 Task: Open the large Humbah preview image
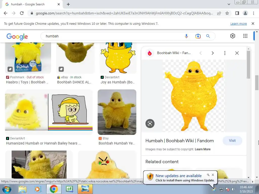pyautogui.click(x=194, y=96)
